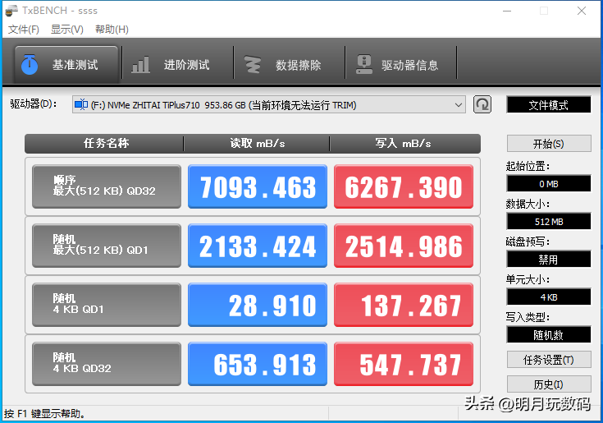Viewport: 603px width, 423px height.
Task: Click the 随机 4 KB QD32 task button
Action: click(x=107, y=364)
